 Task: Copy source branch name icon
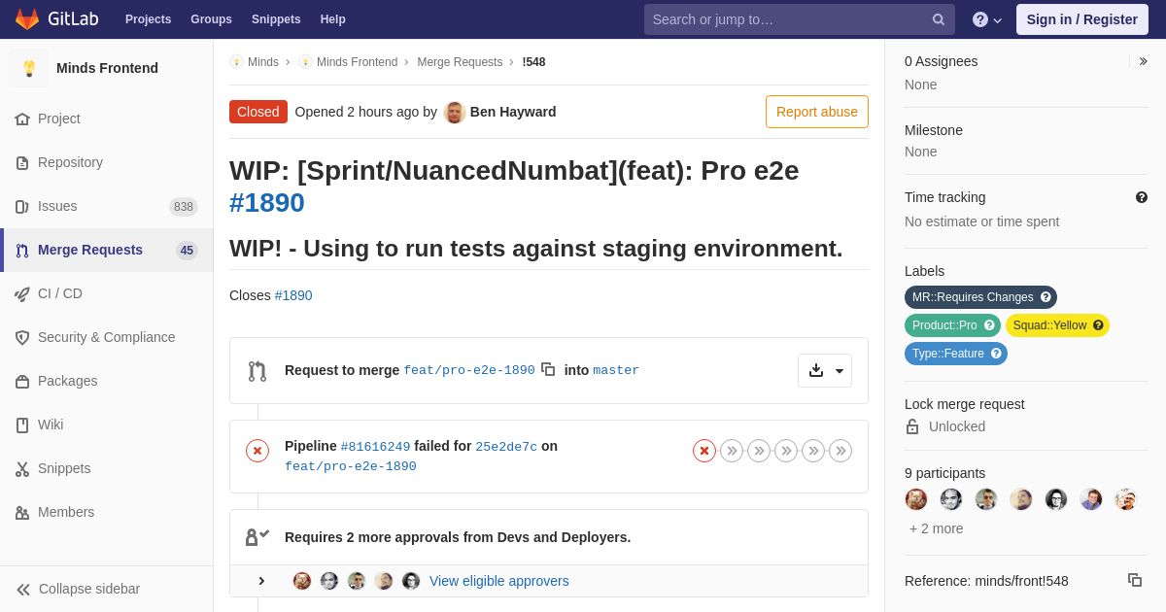point(548,369)
